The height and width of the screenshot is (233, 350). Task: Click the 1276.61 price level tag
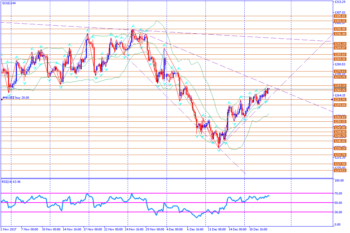(340, 72)
